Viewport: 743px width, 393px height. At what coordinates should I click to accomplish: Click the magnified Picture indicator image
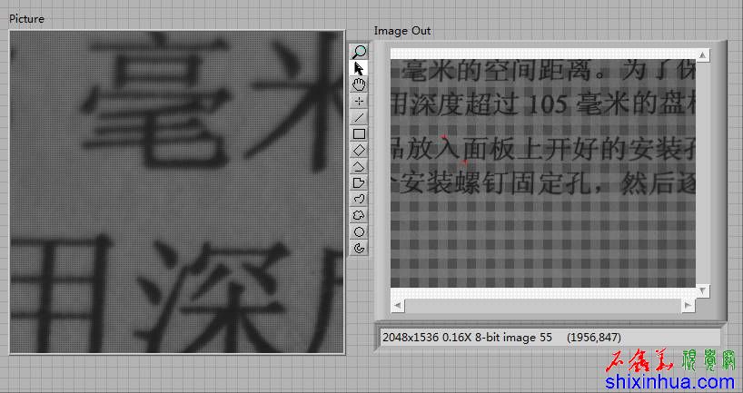coord(177,192)
